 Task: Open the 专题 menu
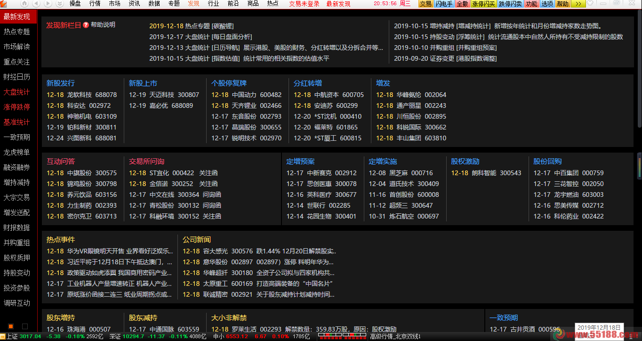click(174, 4)
